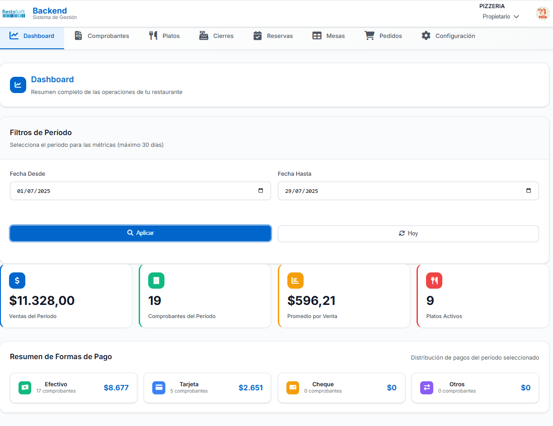Click the Promedio por Venta label
The height and width of the screenshot is (426, 553).
[x=312, y=316]
